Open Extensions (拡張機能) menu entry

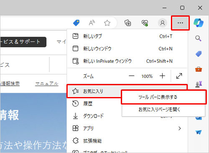coord(127,141)
